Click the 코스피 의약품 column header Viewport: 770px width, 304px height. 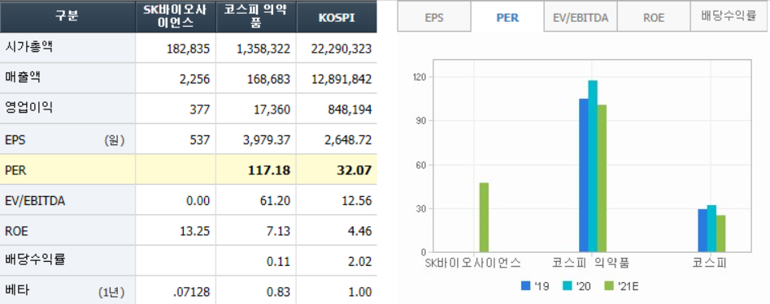pyautogui.click(x=256, y=17)
